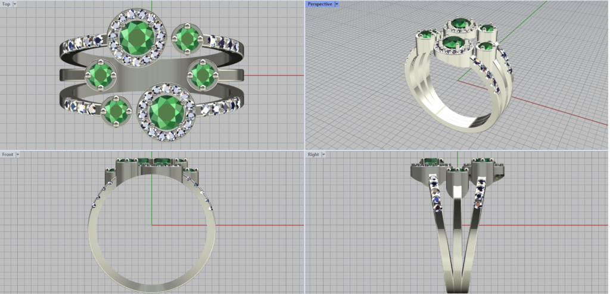This screenshot has width=610, height=294.
Task: Click the ring band base in Perspective view
Action: tap(471, 123)
